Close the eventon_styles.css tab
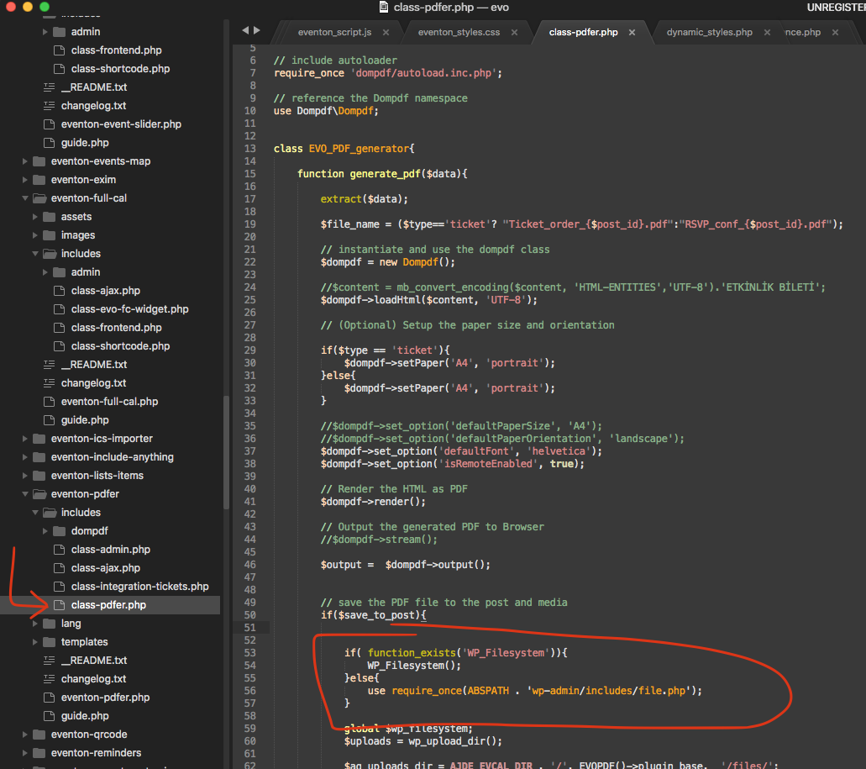 click(514, 33)
